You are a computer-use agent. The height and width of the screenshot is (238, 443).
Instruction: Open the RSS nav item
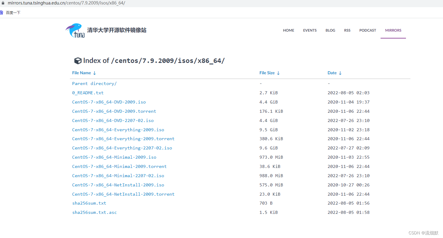click(x=347, y=30)
